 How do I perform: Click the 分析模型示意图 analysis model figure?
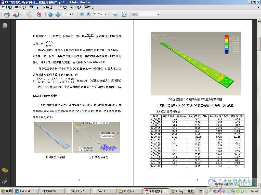coord(96,137)
